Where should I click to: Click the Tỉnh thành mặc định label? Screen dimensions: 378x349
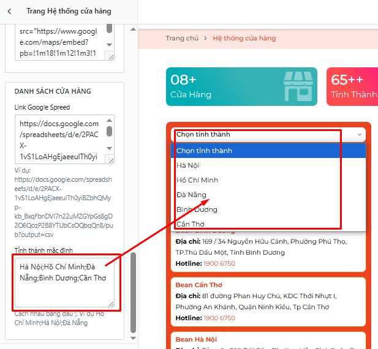click(43, 250)
